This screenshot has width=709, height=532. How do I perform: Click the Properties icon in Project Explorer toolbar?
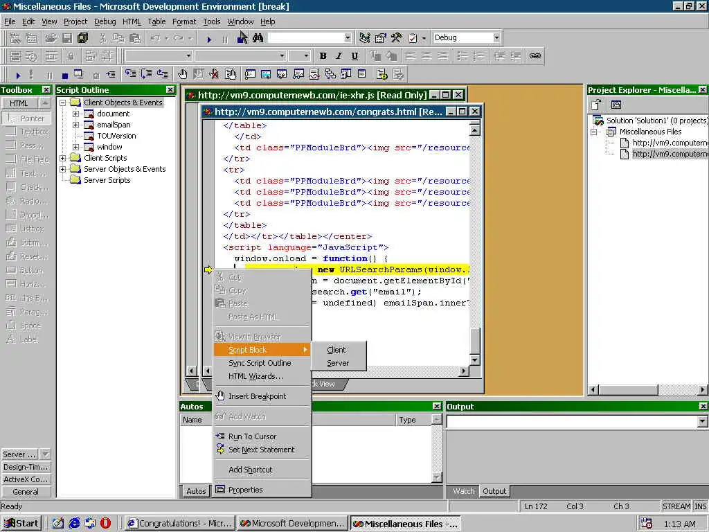click(x=616, y=105)
